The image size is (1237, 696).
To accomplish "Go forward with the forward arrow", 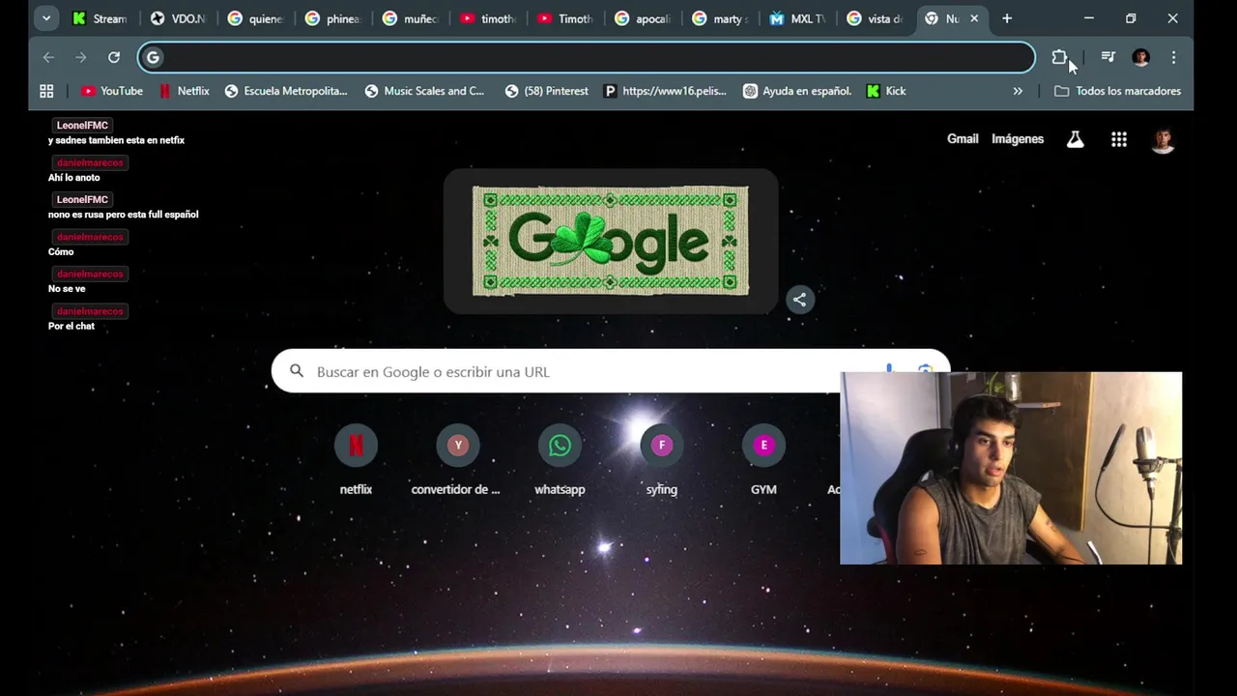I will coord(81,57).
